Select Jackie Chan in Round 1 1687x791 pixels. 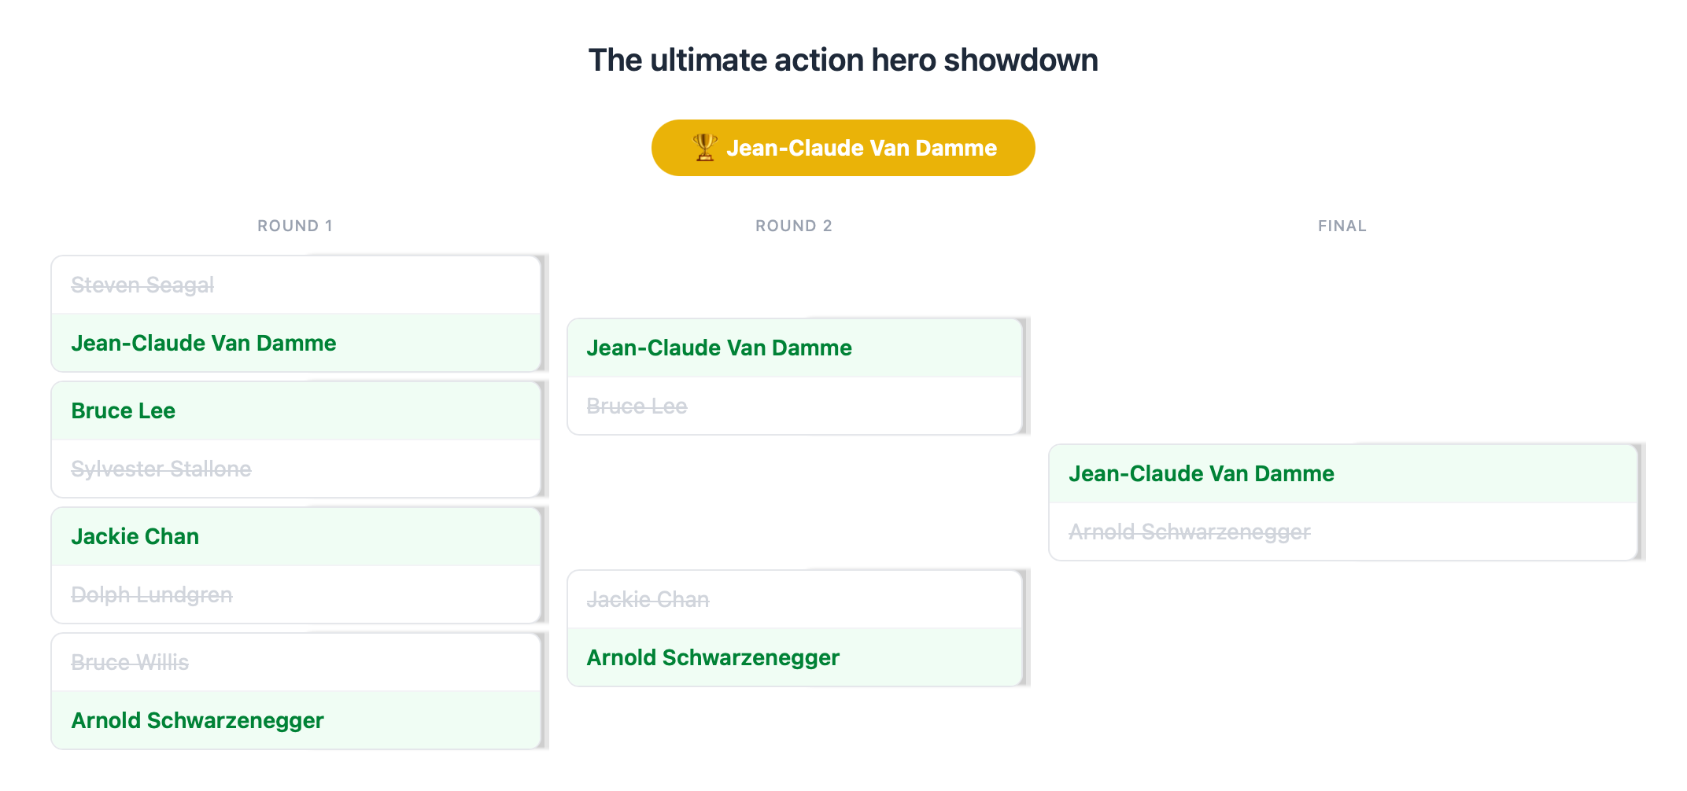tap(135, 536)
